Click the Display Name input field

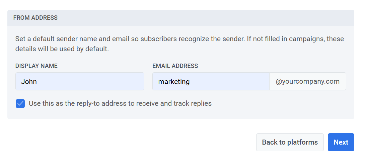tap(80, 81)
